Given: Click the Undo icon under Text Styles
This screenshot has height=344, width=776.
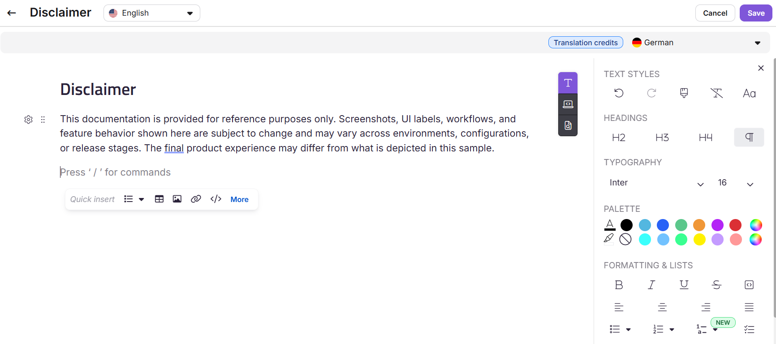Looking at the screenshot, I should tap(619, 93).
